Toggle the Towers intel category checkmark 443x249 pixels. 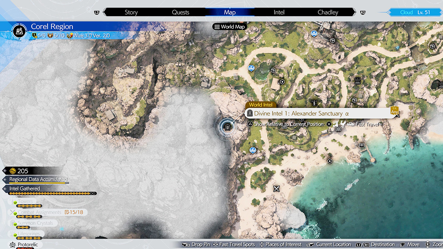pyautogui.click(x=15, y=203)
